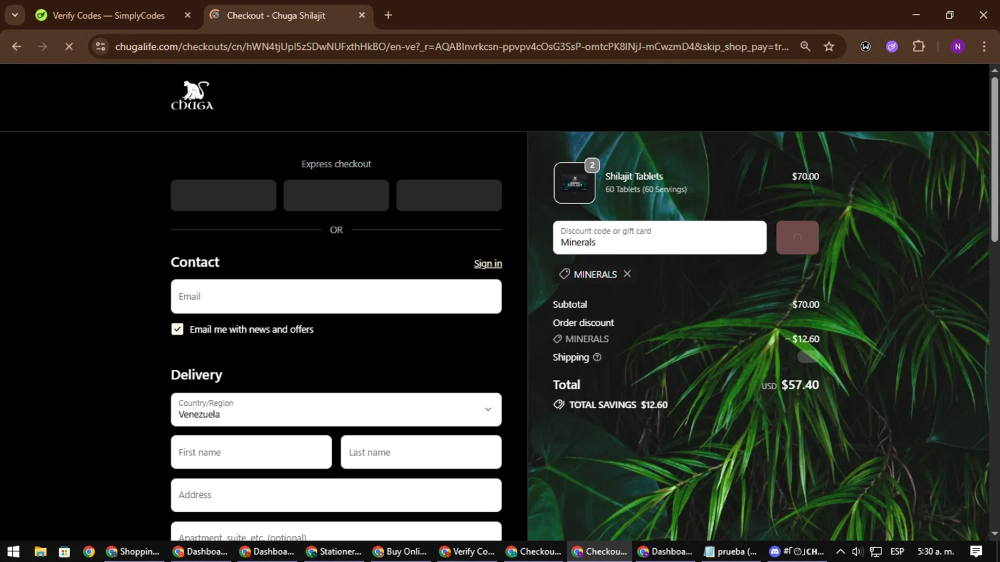Switch to the Buy Onli... Chrome taskbar window
This screenshot has height=562, width=1000.
point(400,551)
